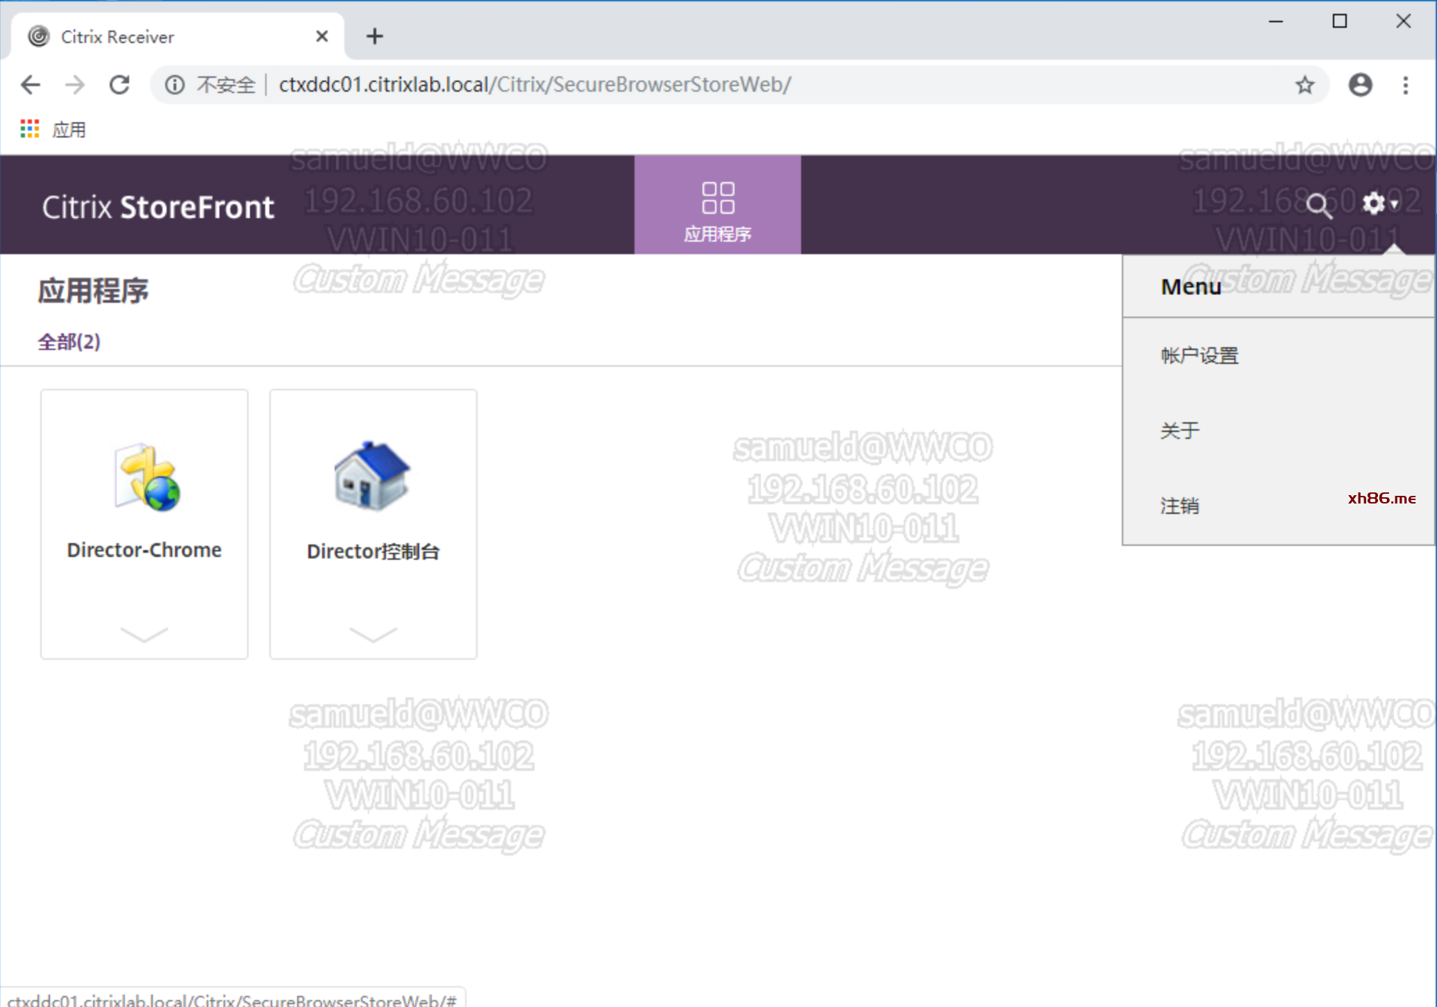Expand details chevron under Director-Chrome
The image size is (1437, 1007).
pyautogui.click(x=144, y=634)
